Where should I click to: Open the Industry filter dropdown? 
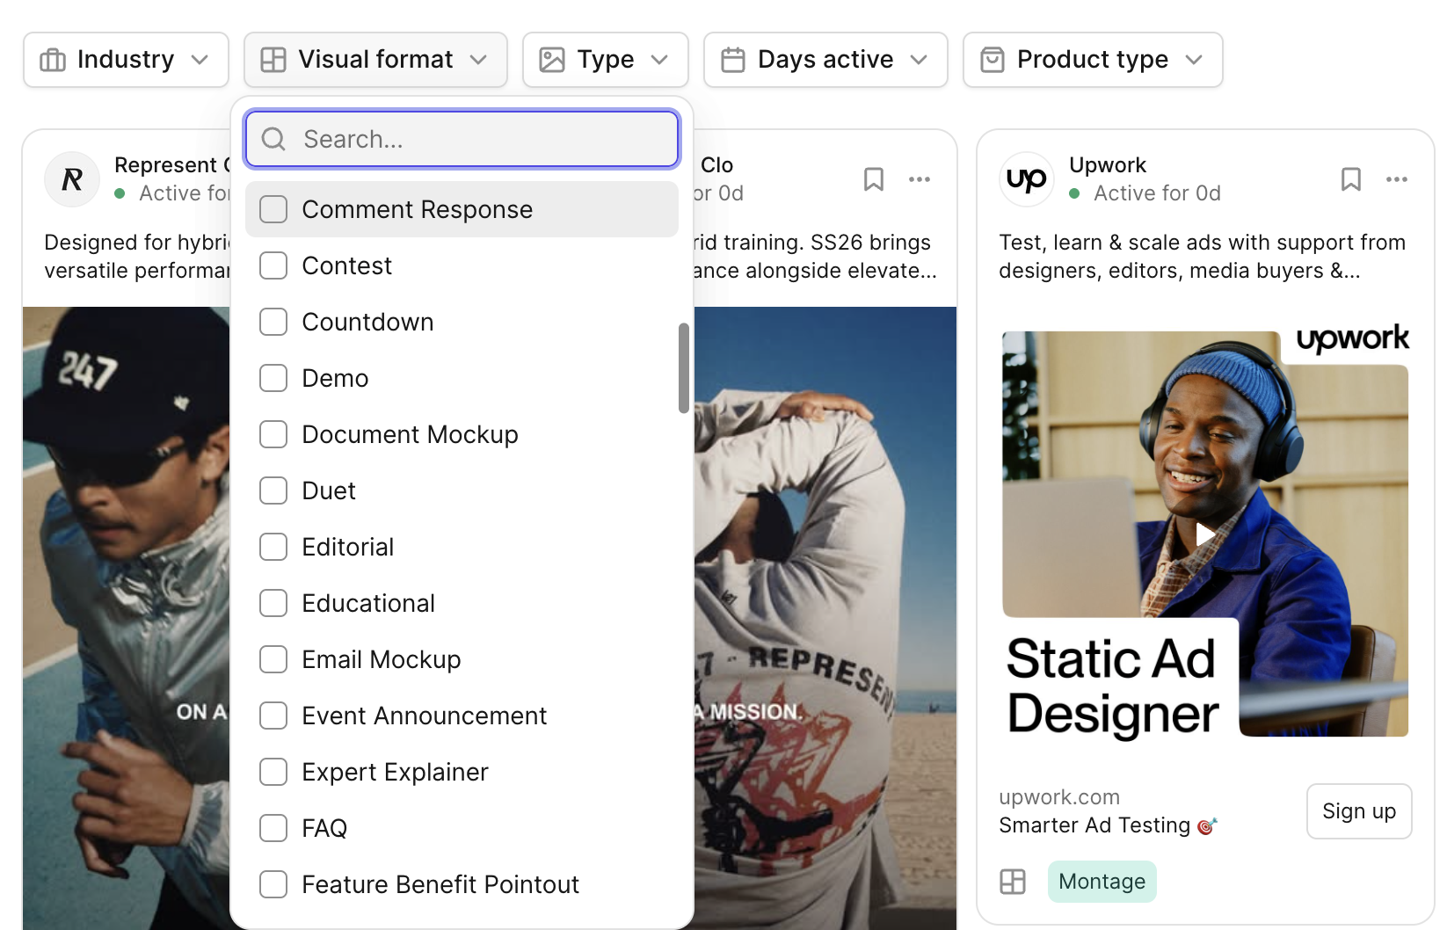[x=126, y=60]
